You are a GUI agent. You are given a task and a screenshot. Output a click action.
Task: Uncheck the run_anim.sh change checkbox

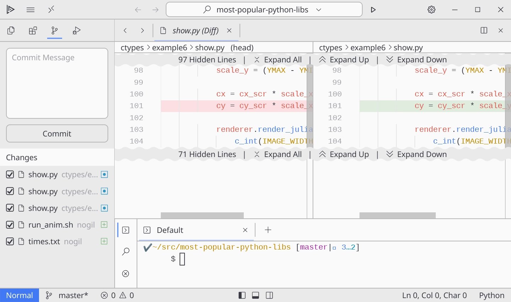[x=10, y=225]
